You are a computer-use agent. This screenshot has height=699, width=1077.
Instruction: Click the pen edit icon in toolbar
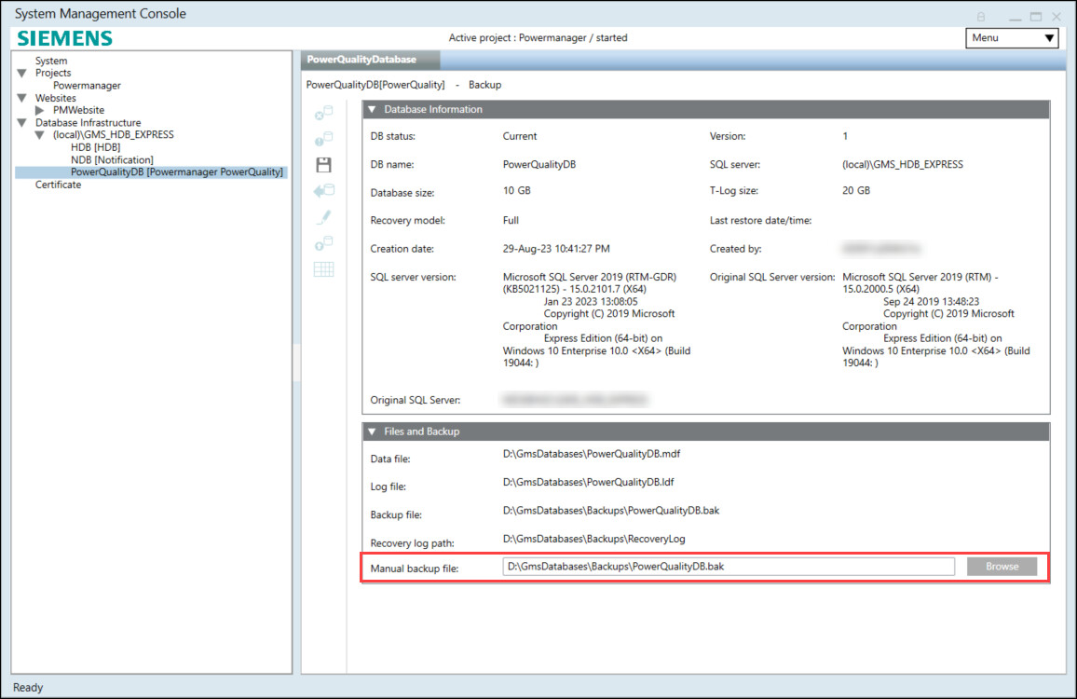tap(324, 217)
